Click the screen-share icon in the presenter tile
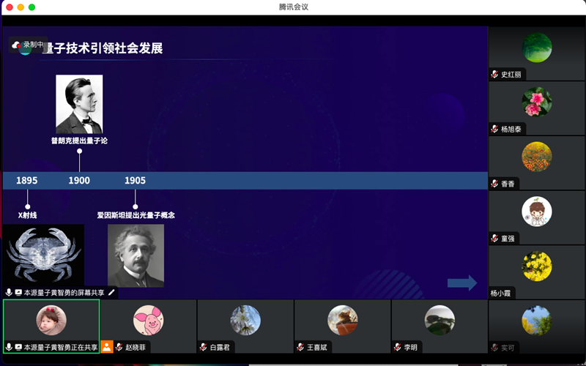This screenshot has width=586, height=366. 18,347
